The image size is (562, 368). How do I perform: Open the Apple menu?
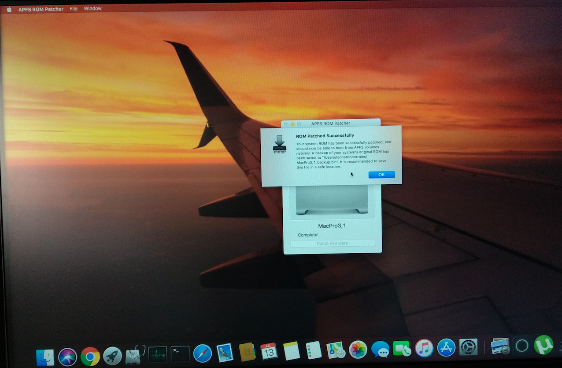9,9
